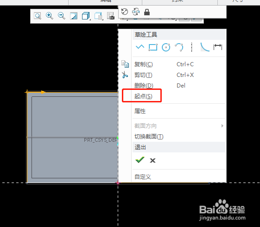The width and height of the screenshot is (260, 227).
Task: Choose 切换截面(T) menu entry
Action: tap(149, 137)
